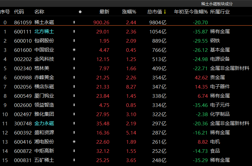Click the marker icon in 中炬高新 row
Image resolution: width=252 pixels, height=166 pixels.
74,151
